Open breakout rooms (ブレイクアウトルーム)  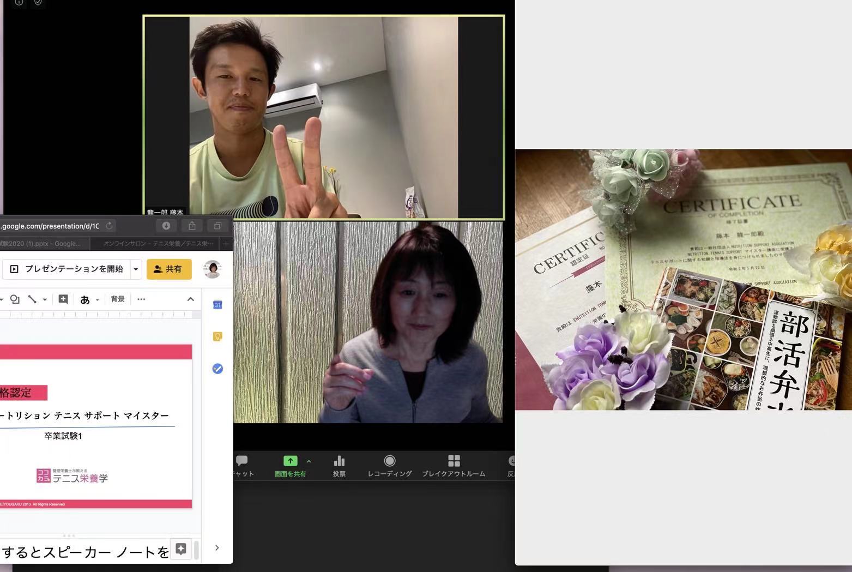click(x=454, y=466)
